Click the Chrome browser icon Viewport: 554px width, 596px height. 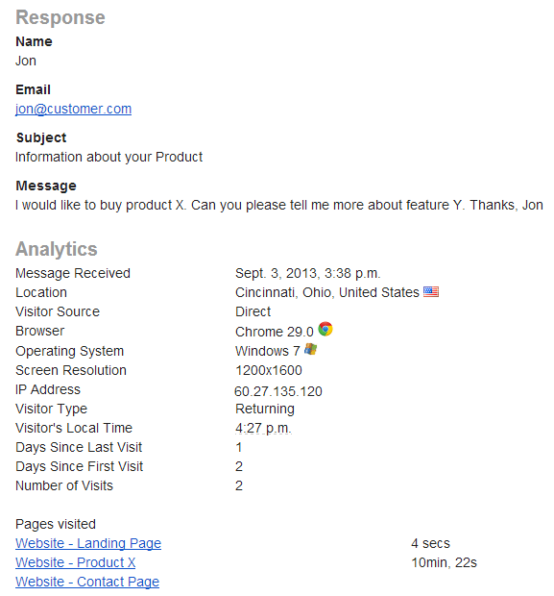point(325,329)
